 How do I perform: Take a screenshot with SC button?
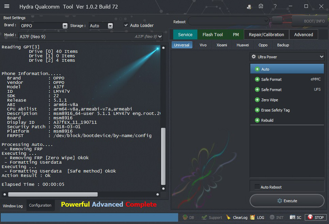point(296,217)
